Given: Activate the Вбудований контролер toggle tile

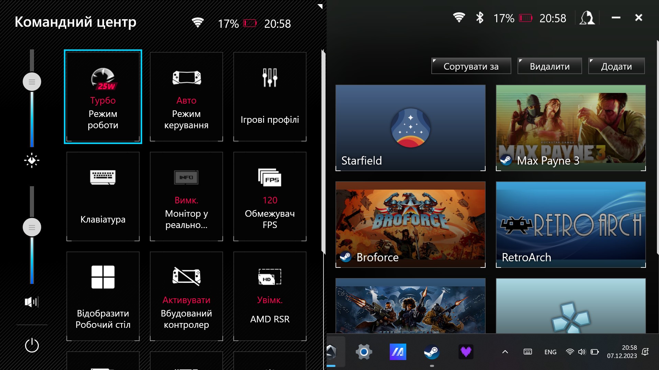Looking at the screenshot, I should click(186, 296).
